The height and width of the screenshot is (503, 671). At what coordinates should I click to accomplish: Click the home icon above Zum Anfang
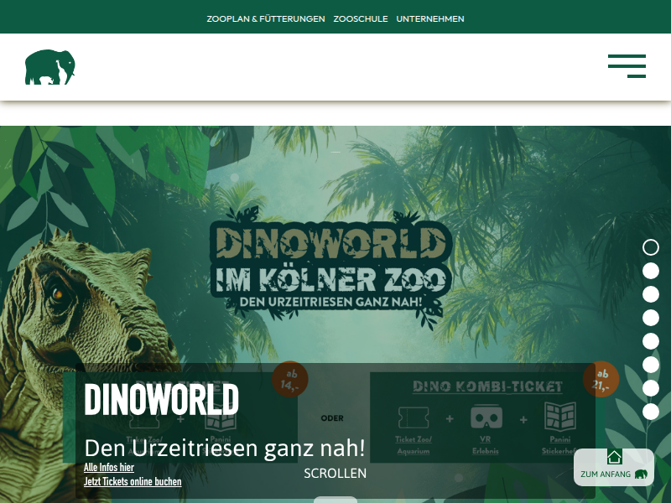(614, 457)
